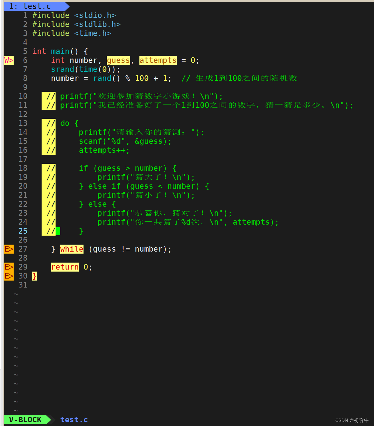Click the printf with '%d' on line 24
This screenshot has width=374, height=426.
[188, 222]
